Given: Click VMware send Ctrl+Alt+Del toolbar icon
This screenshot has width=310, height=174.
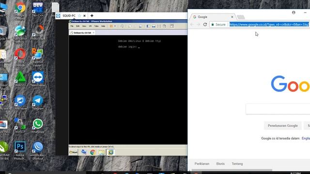Looking at the screenshot, I should 122,26.
